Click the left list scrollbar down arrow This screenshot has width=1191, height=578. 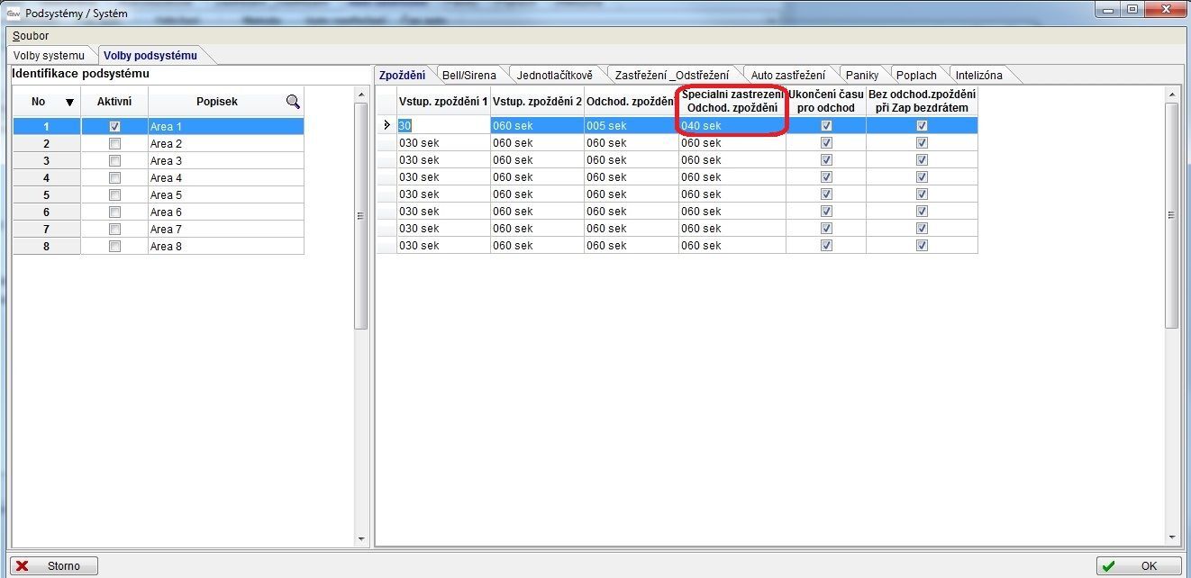coord(361,538)
